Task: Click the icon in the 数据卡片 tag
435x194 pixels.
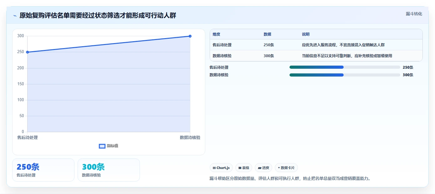Action: tap(279, 168)
